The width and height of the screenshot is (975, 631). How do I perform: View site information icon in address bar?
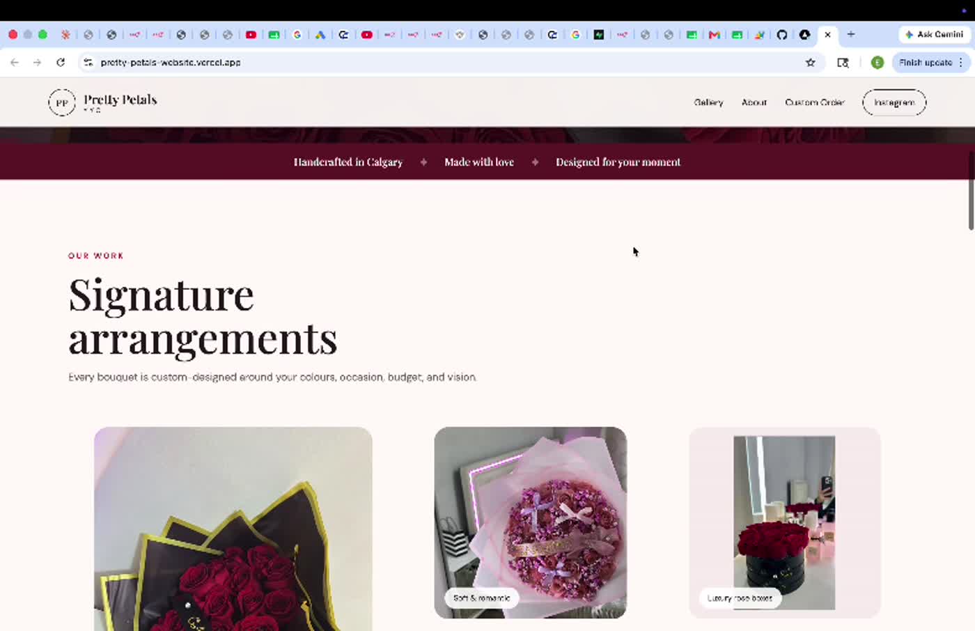[x=88, y=62]
